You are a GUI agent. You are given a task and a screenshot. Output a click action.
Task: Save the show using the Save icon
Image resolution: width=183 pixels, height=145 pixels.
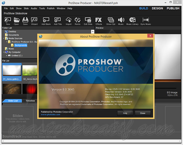coord(25,21)
